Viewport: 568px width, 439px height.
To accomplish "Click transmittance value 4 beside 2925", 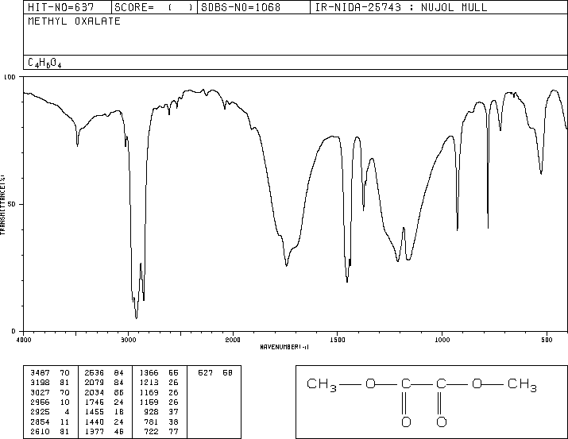I will [67, 412].
